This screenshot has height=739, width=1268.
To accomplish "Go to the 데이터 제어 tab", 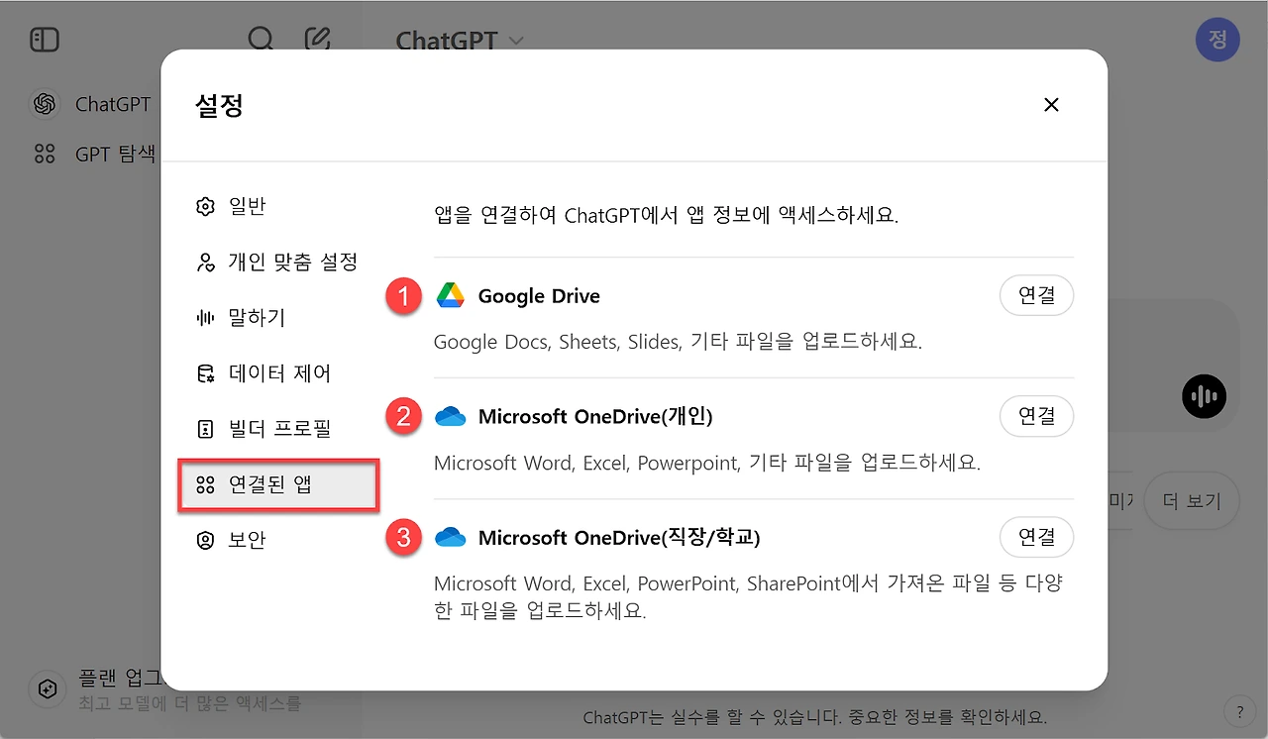I will click(277, 373).
